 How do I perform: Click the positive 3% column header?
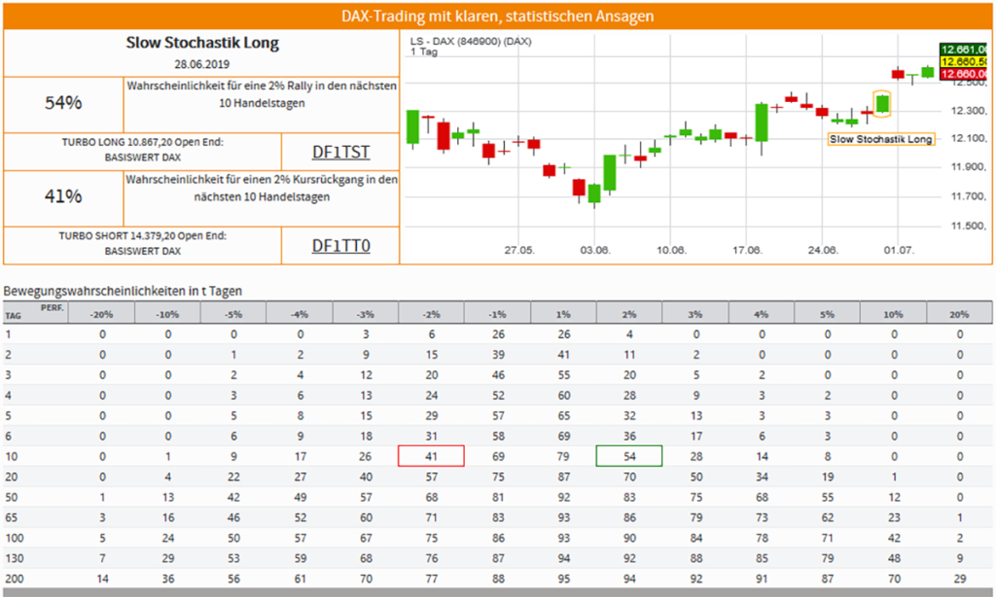(x=695, y=314)
